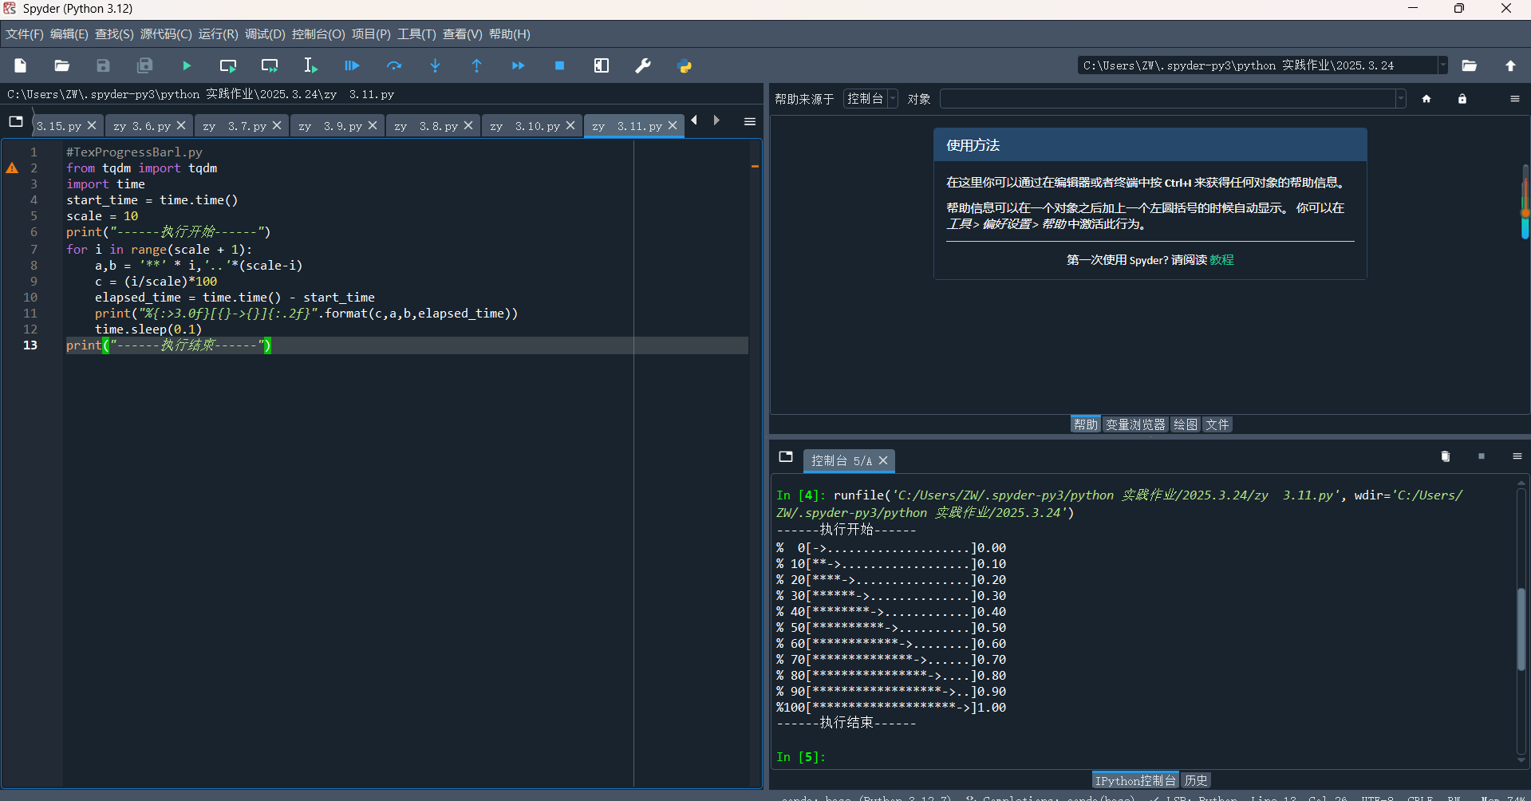Viewport: 1531px width, 801px height.
Task: Expand the help object history dropdown
Action: click(x=1400, y=99)
